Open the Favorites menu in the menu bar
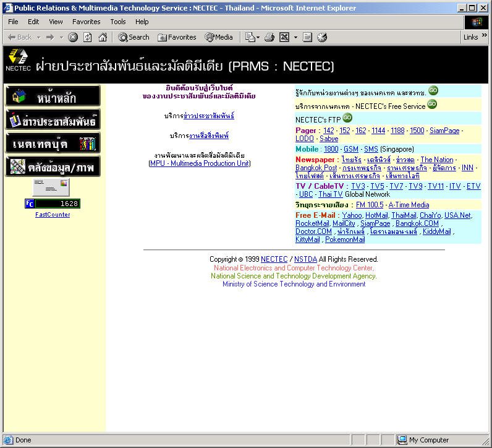Viewport: 492px width, 448px height. pos(86,22)
